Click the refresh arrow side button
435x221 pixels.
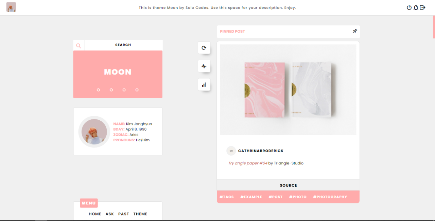pos(204,48)
